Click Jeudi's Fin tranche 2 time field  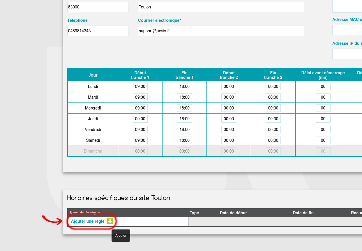tap(273, 119)
